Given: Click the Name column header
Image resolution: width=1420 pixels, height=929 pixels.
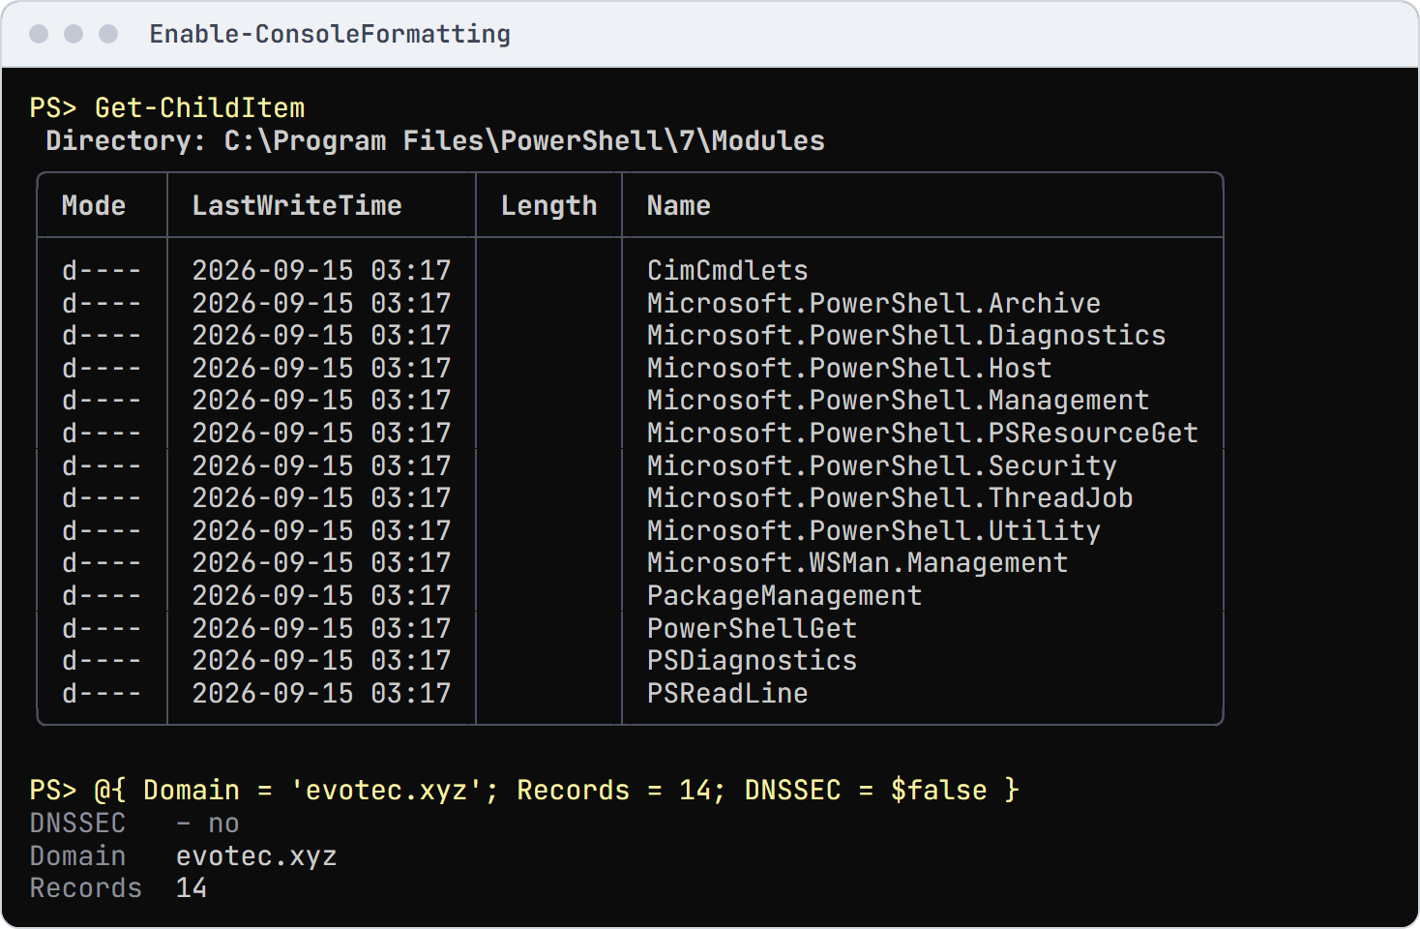Looking at the screenshot, I should click(x=679, y=205).
